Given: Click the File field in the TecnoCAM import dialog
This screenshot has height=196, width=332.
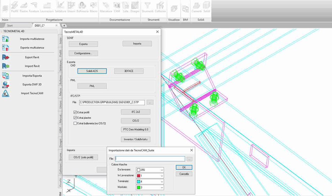Looking at the screenshot, I should 150,159.
